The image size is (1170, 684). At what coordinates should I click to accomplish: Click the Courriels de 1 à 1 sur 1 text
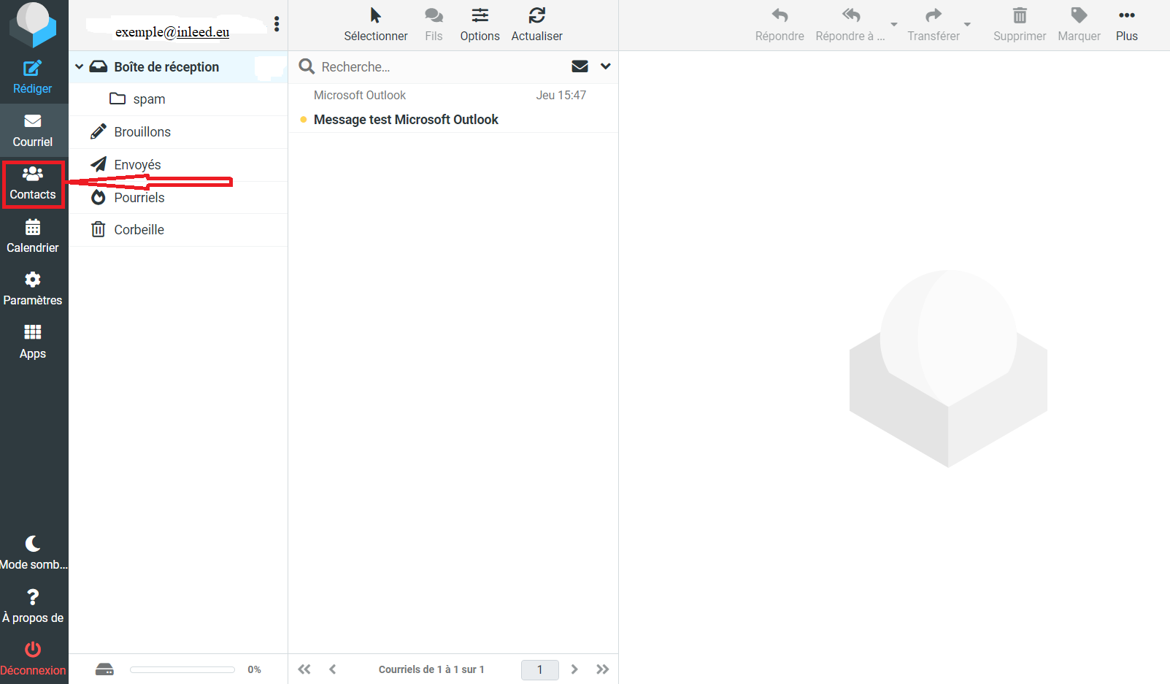tap(431, 669)
